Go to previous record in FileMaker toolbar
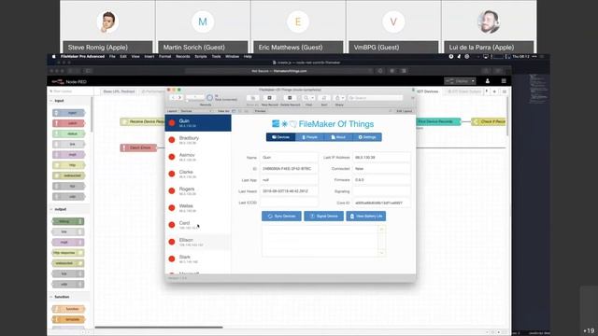 click(x=173, y=98)
